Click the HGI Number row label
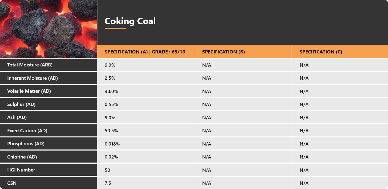 21,170
